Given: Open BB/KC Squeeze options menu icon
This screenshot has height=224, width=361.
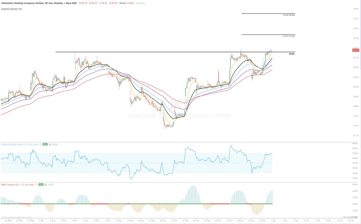Looking at the screenshot, I should click(x=36, y=185).
